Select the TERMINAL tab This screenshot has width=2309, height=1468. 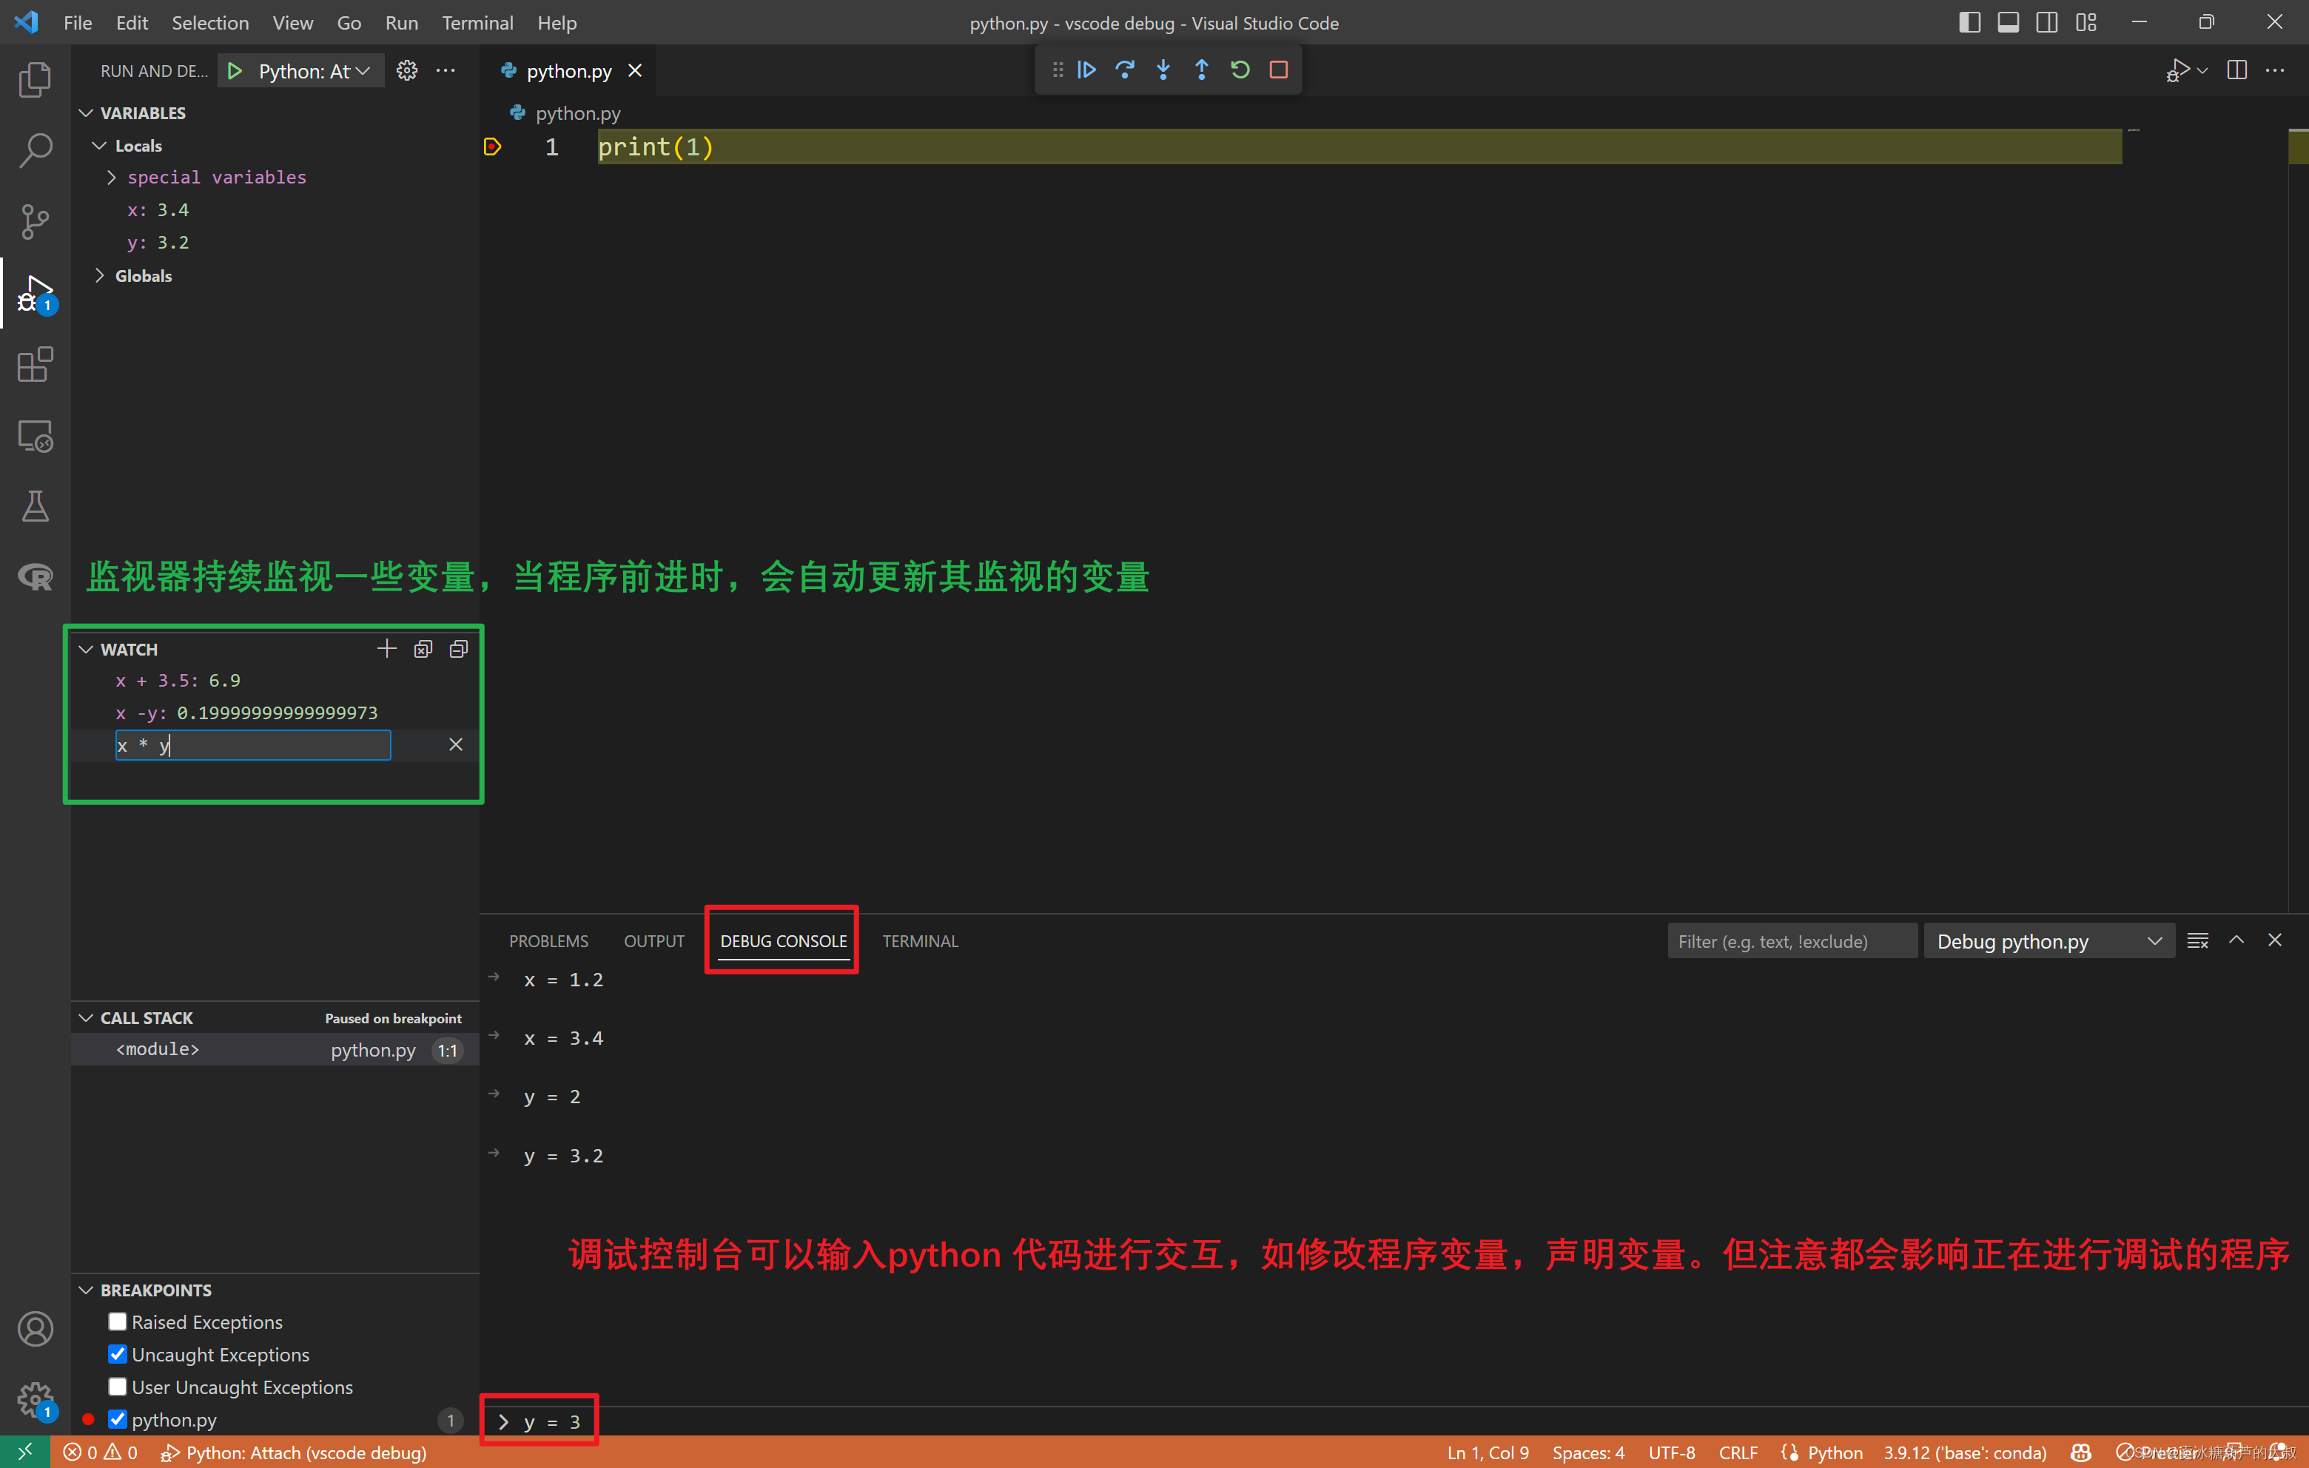click(x=922, y=941)
